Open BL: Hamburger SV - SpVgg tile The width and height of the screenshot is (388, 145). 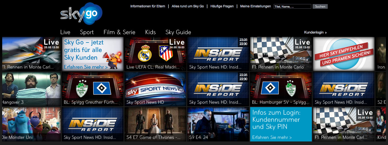281,89
